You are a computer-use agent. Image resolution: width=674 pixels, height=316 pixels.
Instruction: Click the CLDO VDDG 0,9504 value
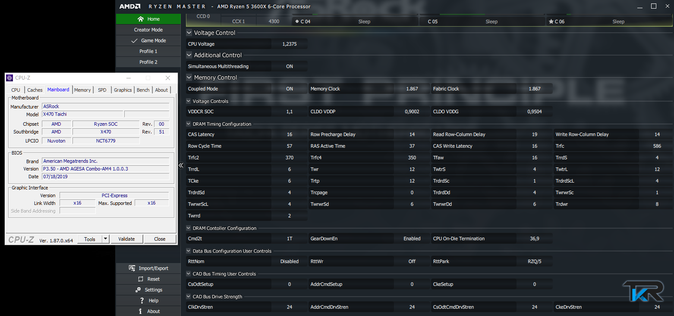click(x=535, y=112)
